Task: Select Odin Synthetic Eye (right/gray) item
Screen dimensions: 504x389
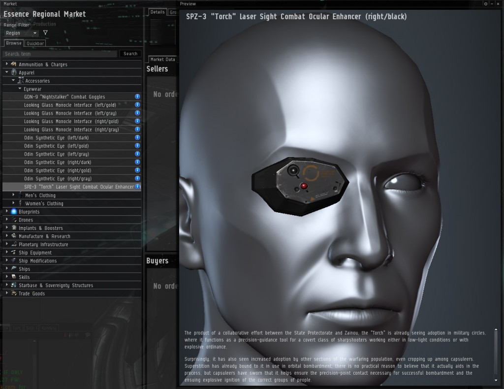Action: (x=72, y=178)
